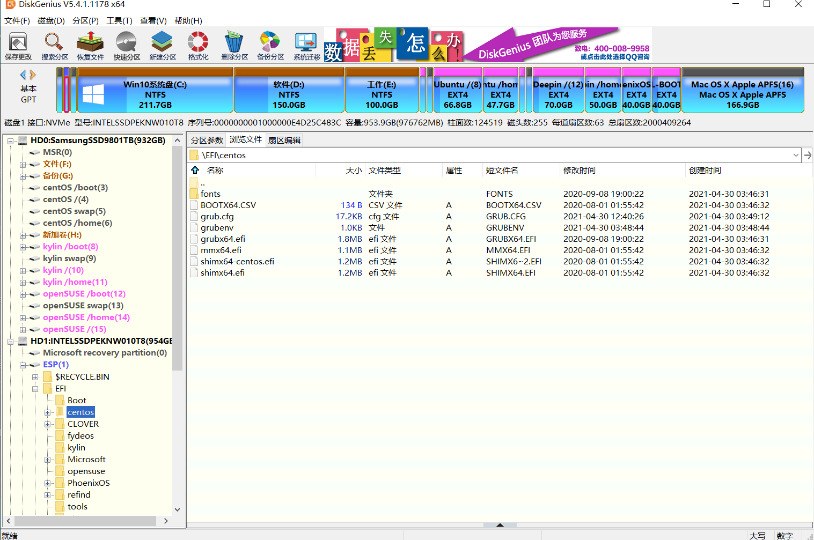Select the BOOTX64.CSV file
The height and width of the screenshot is (540, 814).
tap(228, 205)
